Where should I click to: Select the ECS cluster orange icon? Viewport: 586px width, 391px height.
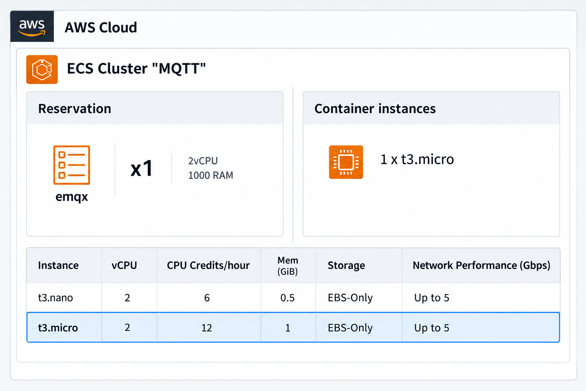click(42, 69)
